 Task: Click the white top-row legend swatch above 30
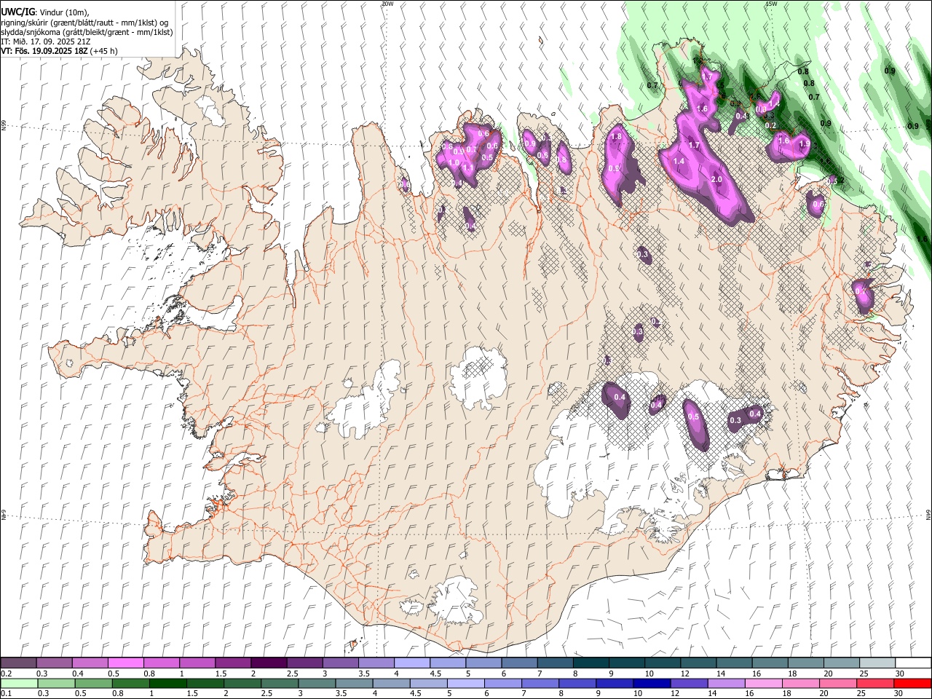(913, 663)
